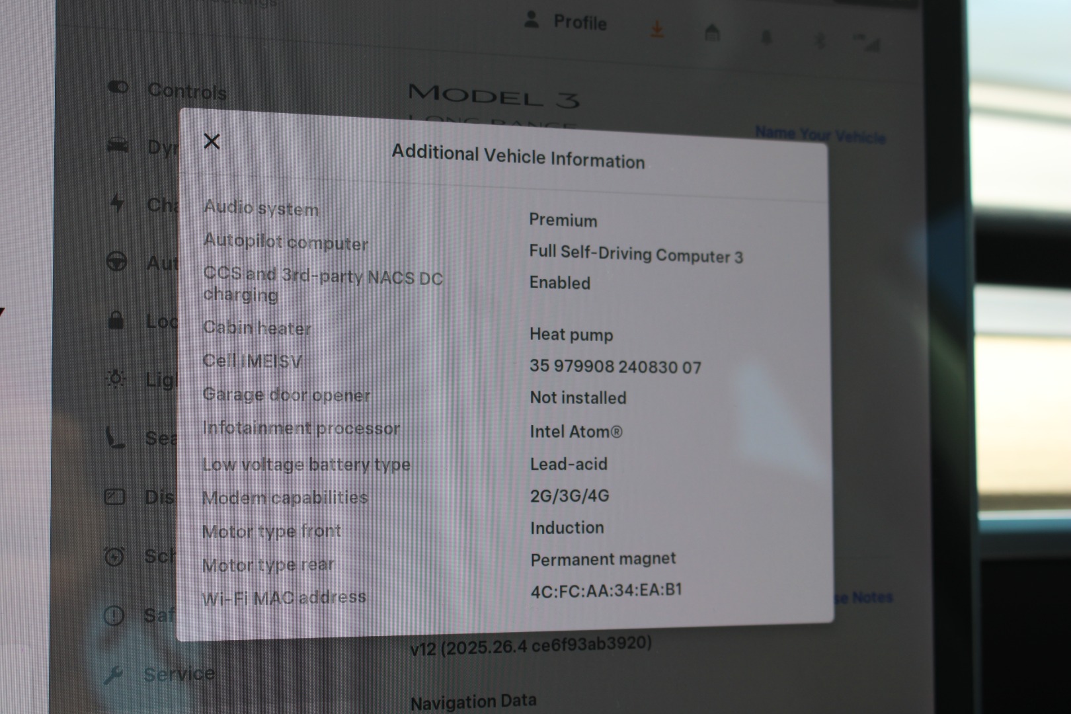Viewport: 1071px width, 714px height.
Task: Tap the Enabled charging value
Action: point(560,283)
